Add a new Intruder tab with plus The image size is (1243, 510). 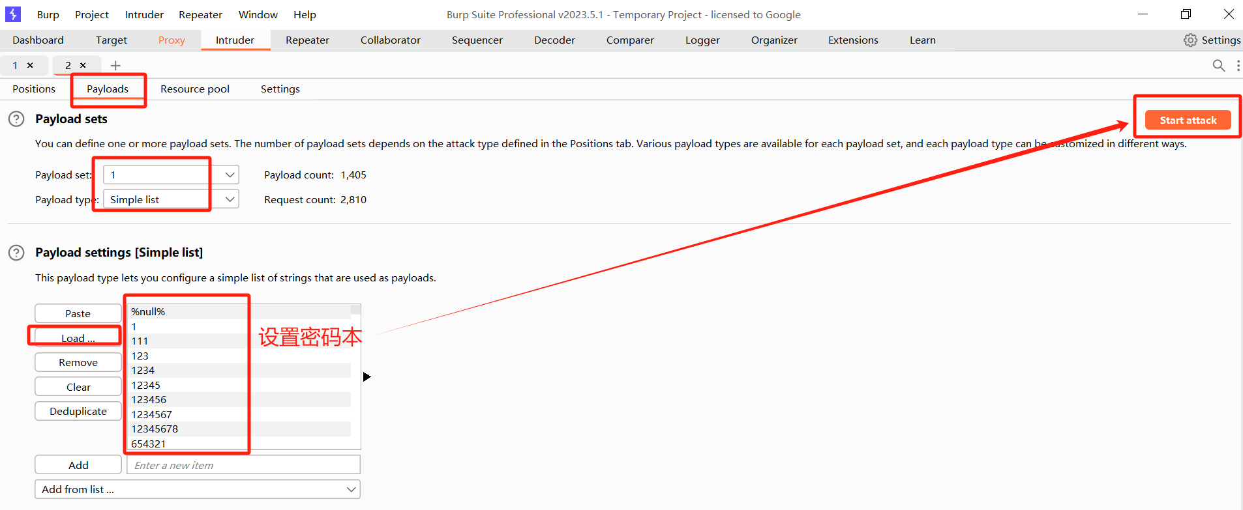point(115,65)
